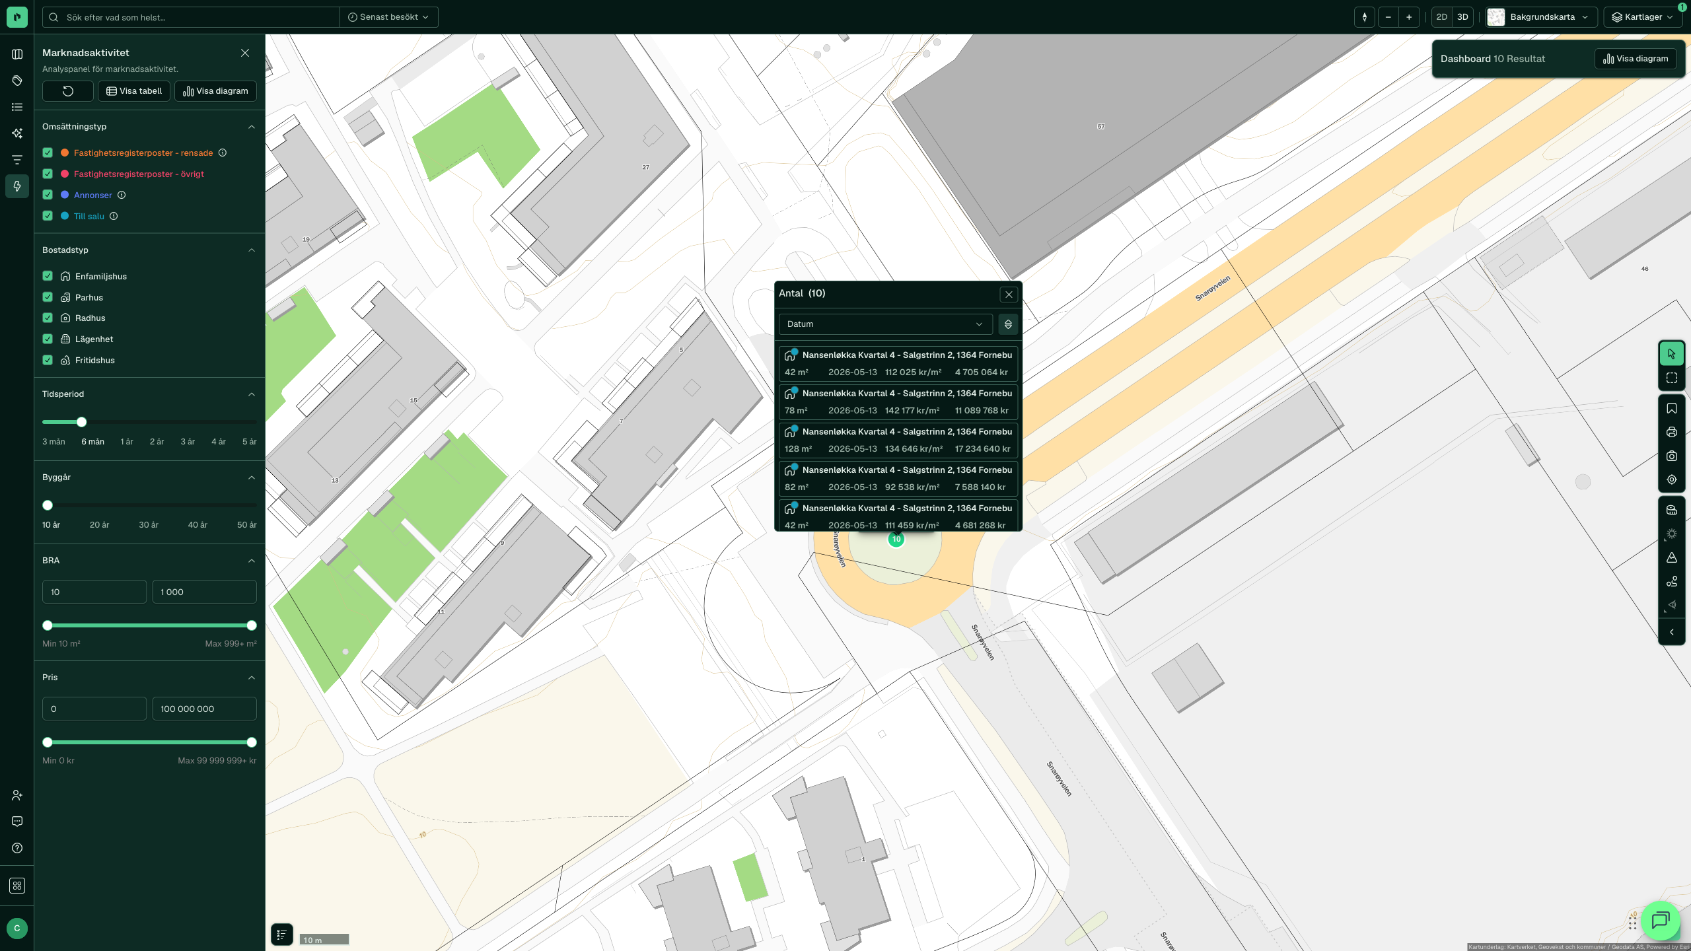Collapse the Omsättningstyp section
This screenshot has height=951, width=1691.
(x=252, y=127)
